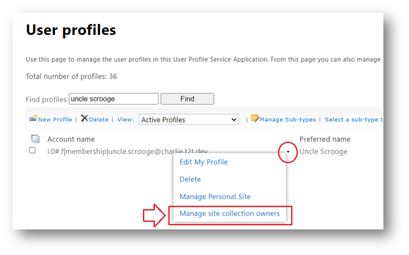Select Manage site collection owners

click(229, 213)
